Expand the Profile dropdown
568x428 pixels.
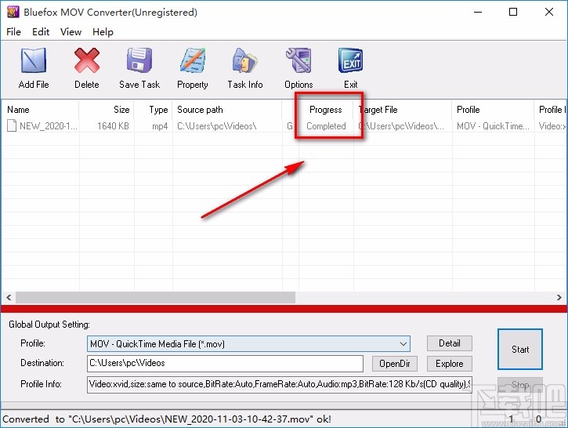tap(403, 343)
